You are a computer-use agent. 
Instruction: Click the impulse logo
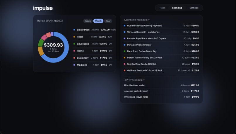[43, 8]
